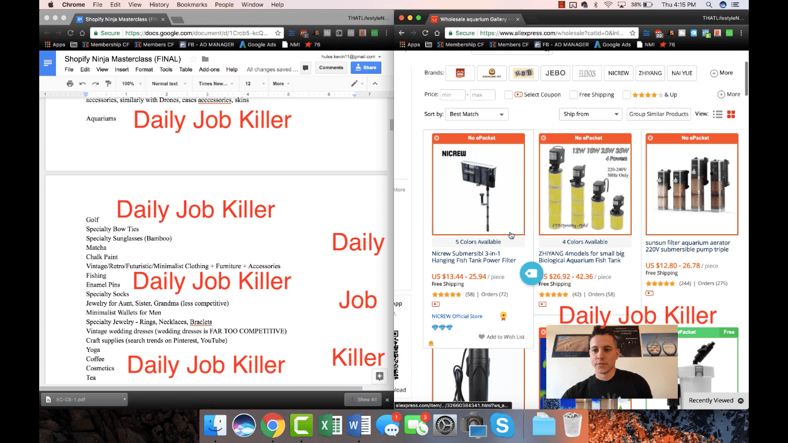Star the Shopify Ninja Masterclass document
The image size is (788, 443).
click(193, 59)
